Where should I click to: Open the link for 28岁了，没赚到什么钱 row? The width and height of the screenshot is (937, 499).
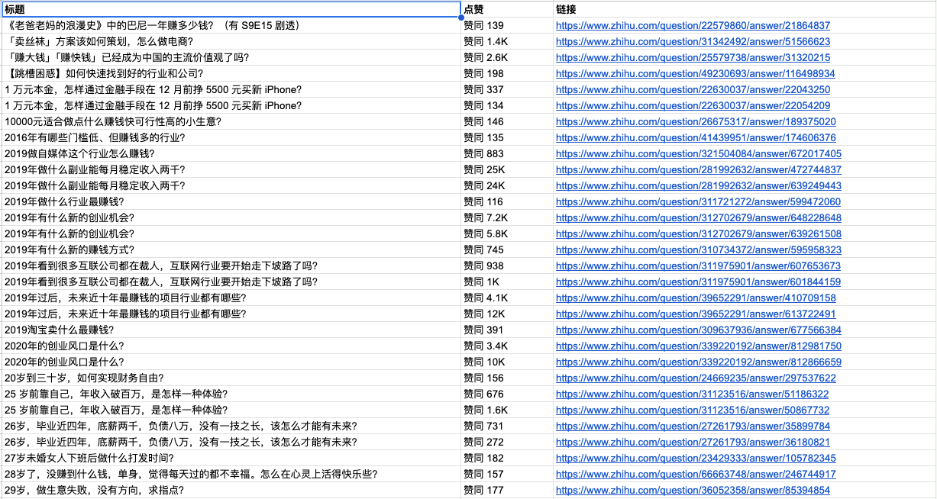[x=696, y=474]
